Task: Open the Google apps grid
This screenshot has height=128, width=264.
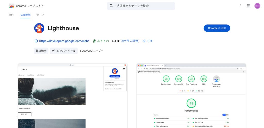Action: coord(249,6)
